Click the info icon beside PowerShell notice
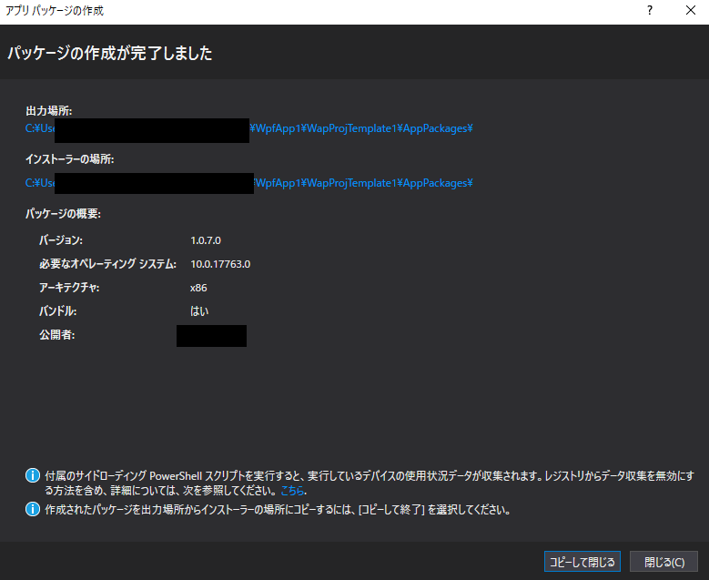Image resolution: width=709 pixels, height=580 pixels. coord(33,475)
